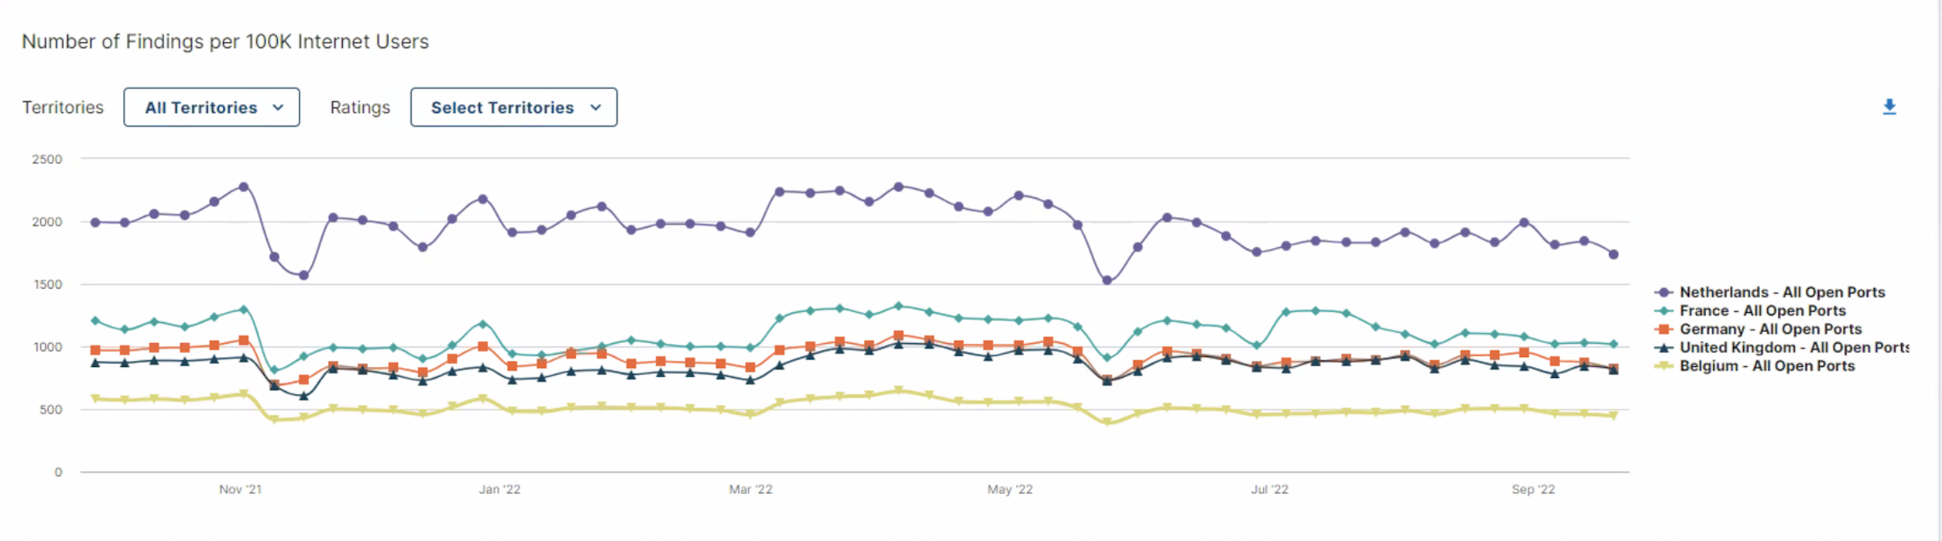Select the "Mar '22" x-axis label

pyautogui.click(x=751, y=489)
